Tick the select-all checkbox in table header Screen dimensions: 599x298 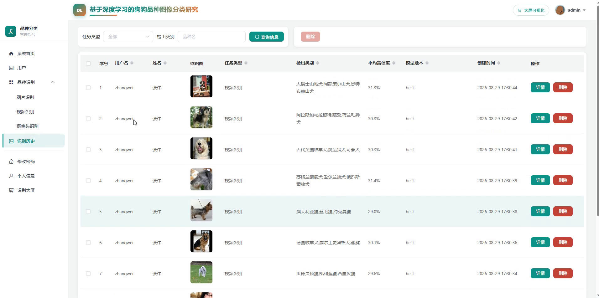point(88,64)
